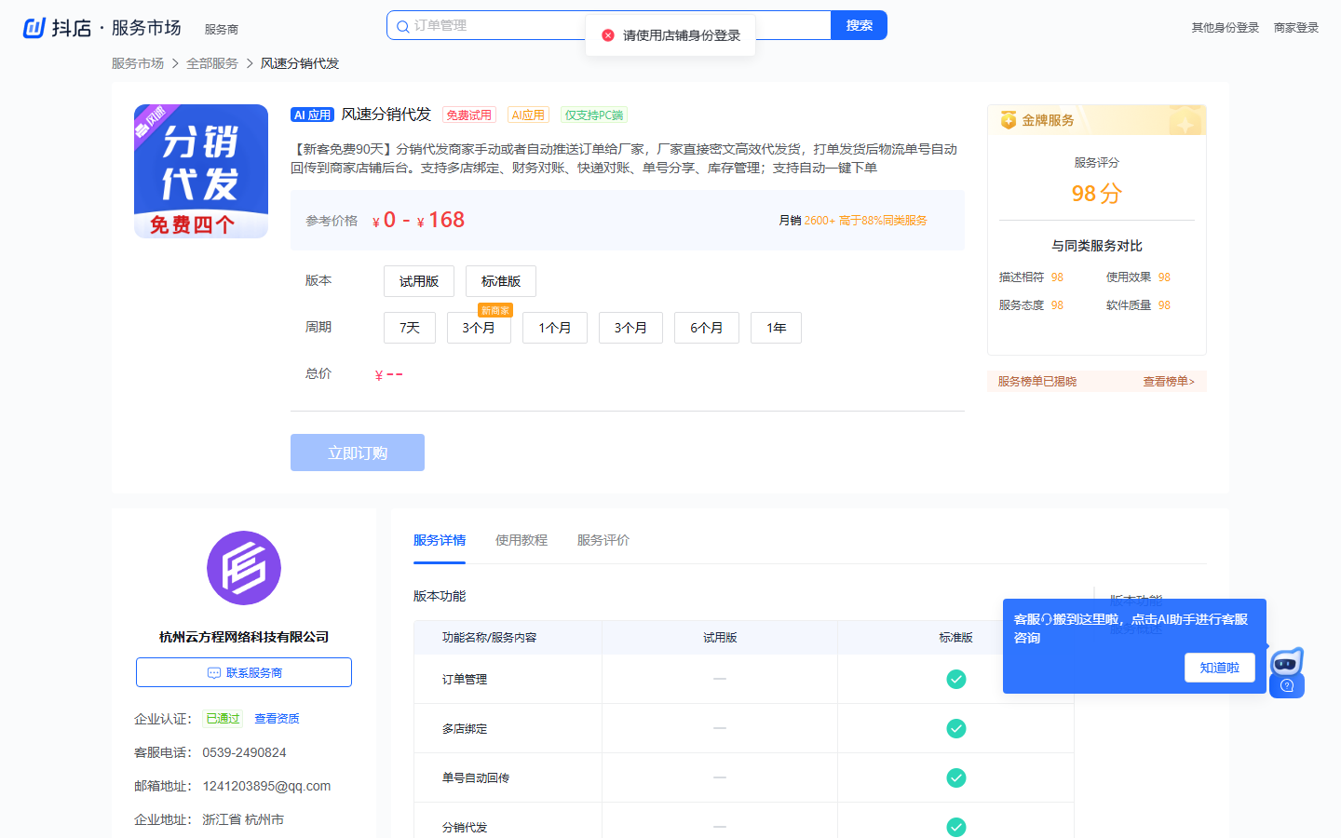Click the 立即订购 button
The image size is (1341, 838).
pos(358,453)
